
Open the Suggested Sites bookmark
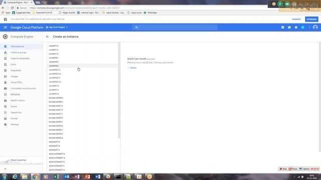[21, 12]
